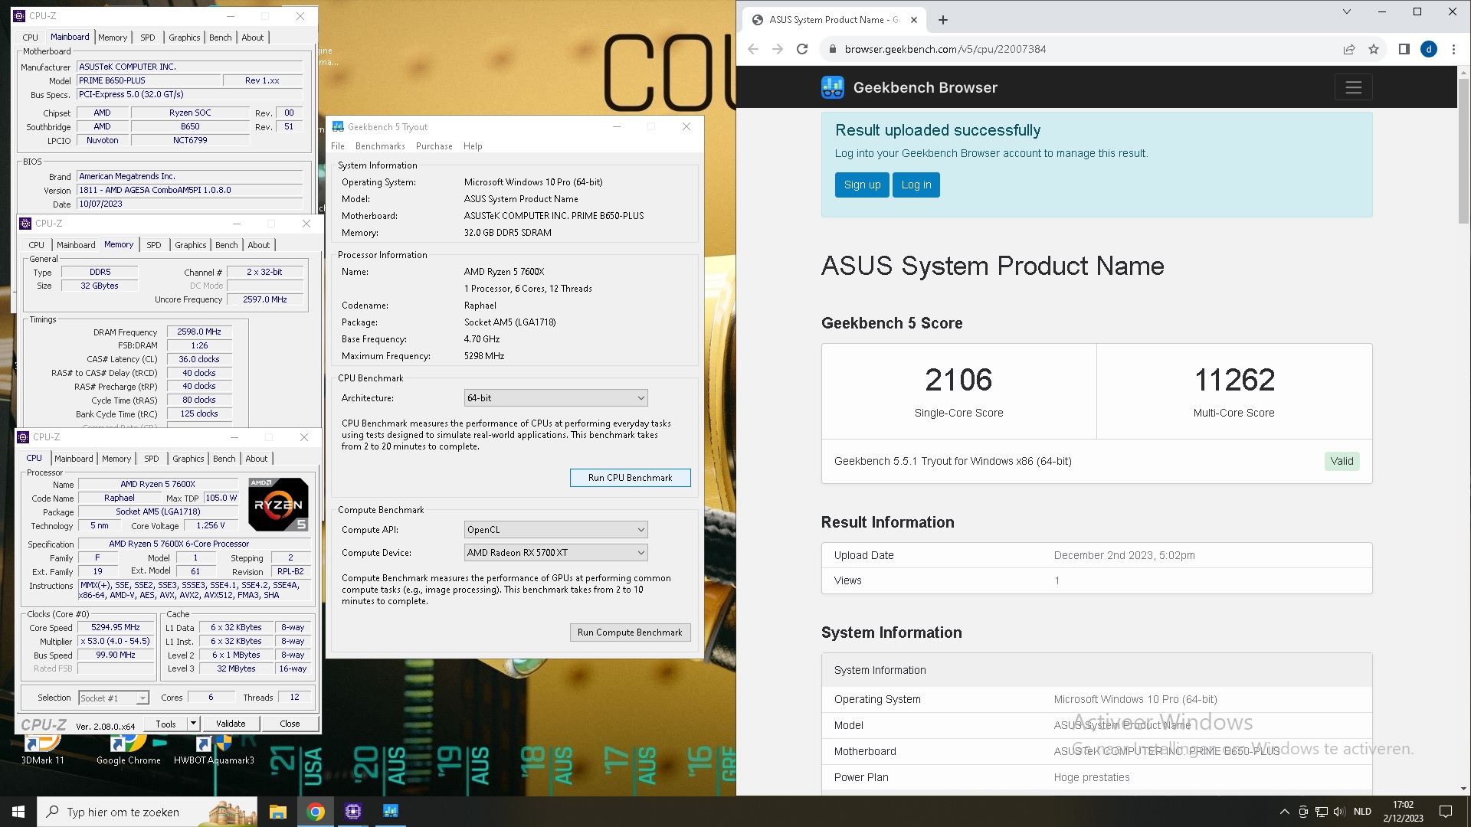Switch to CPU tab in top CPU-Z window

click(31, 38)
